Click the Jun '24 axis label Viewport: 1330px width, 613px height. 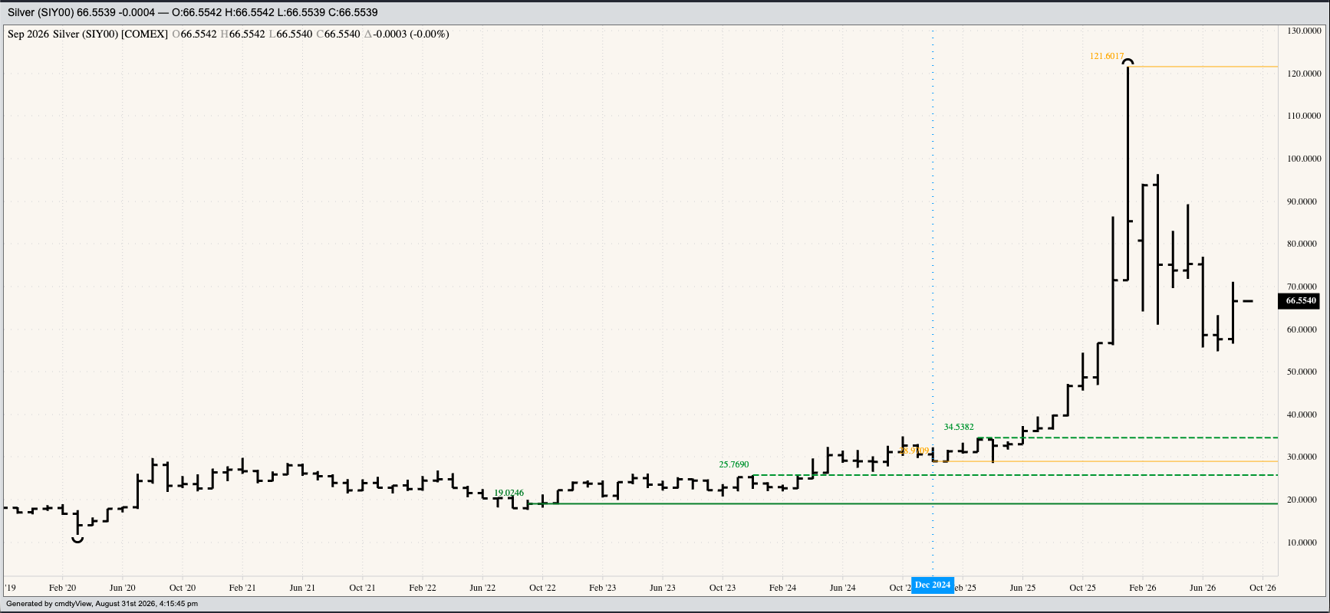pyautogui.click(x=842, y=588)
